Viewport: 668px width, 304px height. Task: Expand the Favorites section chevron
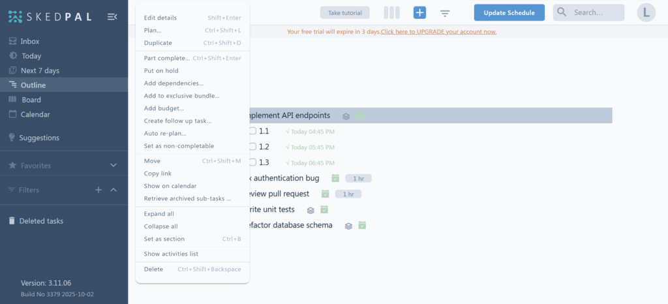(x=114, y=166)
